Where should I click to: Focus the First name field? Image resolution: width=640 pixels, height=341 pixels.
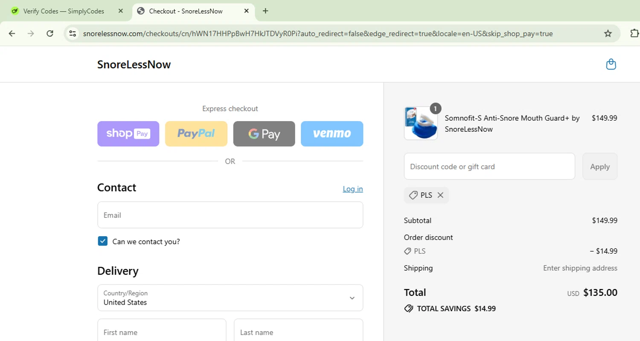click(162, 332)
